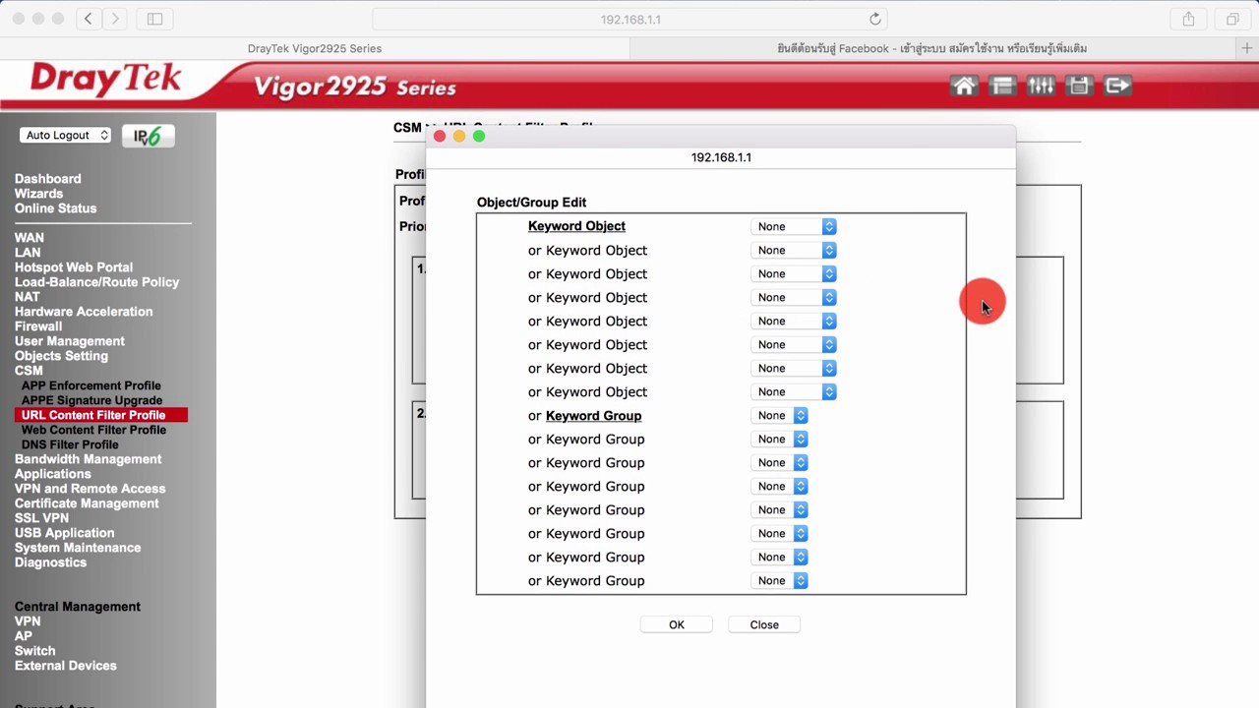Open Objects Setting menu
This screenshot has width=1259, height=708.
(x=62, y=356)
